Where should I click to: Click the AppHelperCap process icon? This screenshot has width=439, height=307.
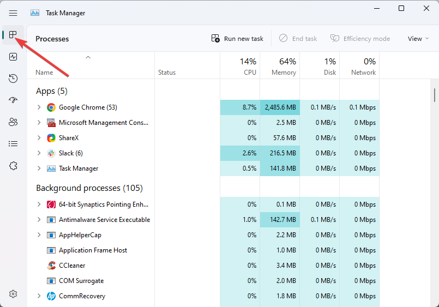pyautogui.click(x=51, y=235)
